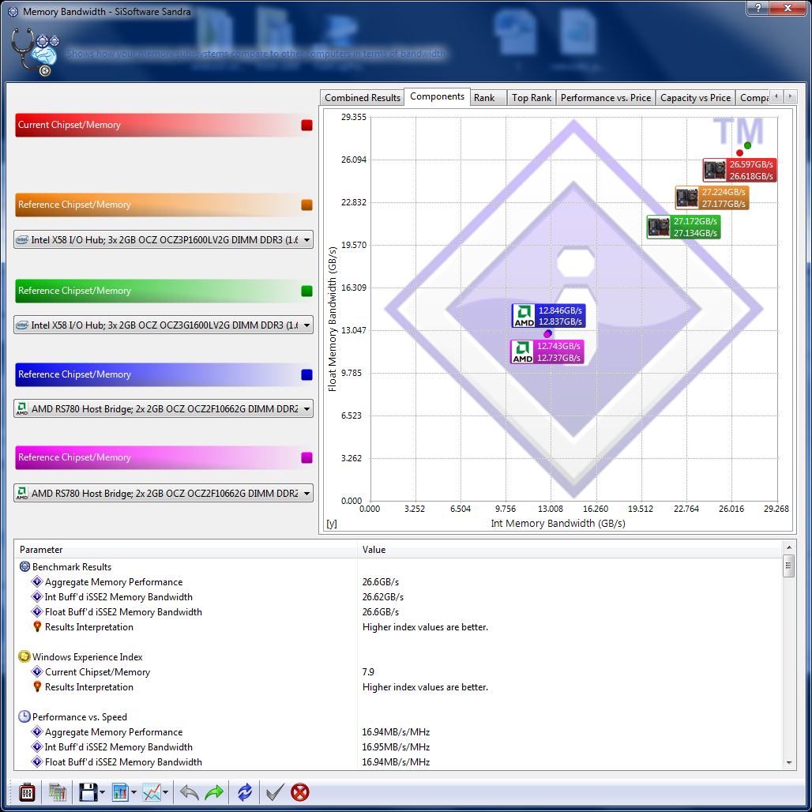Open the Capacity vs Price tab
The width and height of the screenshot is (812, 812).
(x=695, y=98)
